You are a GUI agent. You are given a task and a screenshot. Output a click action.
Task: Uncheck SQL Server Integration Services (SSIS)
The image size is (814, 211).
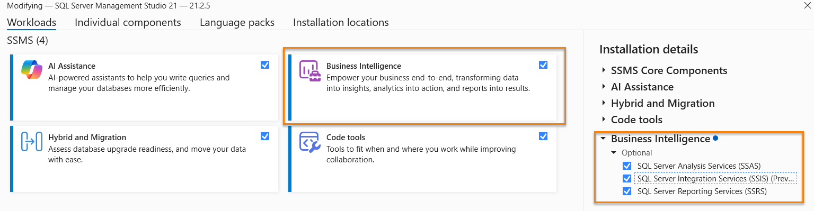(x=627, y=179)
